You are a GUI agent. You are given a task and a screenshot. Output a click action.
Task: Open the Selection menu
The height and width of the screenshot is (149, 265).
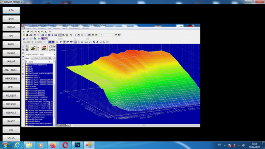point(57,28)
